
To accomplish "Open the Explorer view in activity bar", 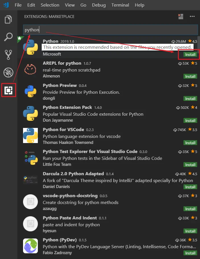I will point(8,19).
